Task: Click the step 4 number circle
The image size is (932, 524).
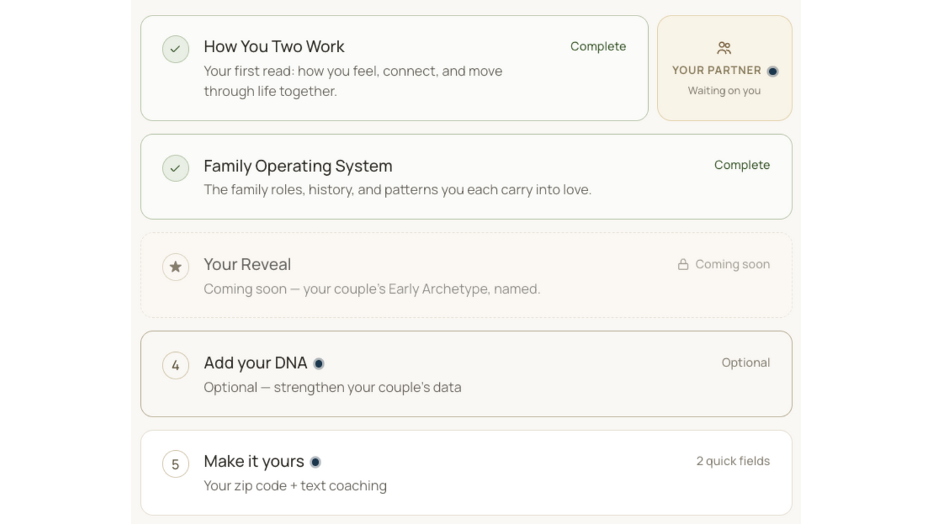Action: point(176,366)
